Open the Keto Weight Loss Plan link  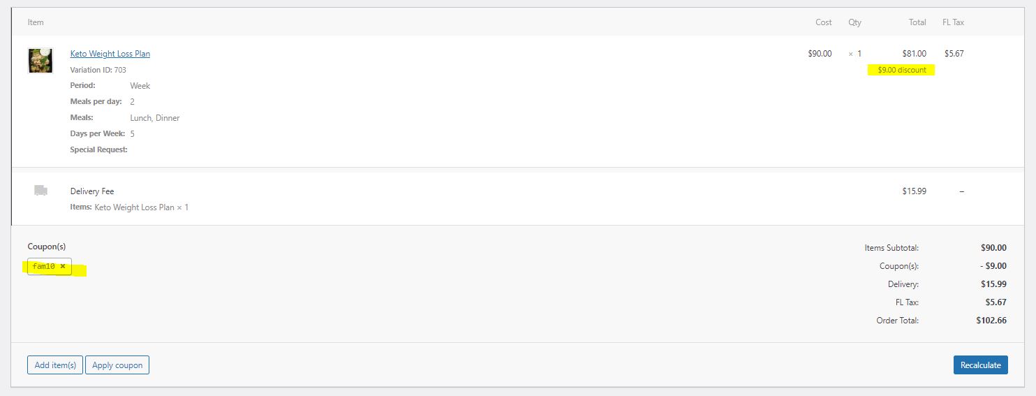[110, 54]
